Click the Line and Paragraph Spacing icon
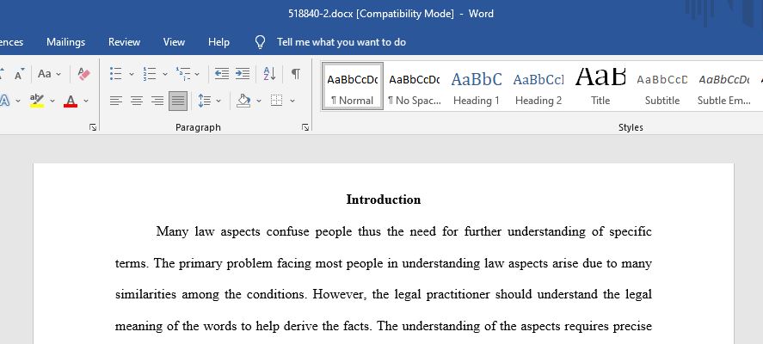This screenshot has height=344, width=763. pos(205,101)
